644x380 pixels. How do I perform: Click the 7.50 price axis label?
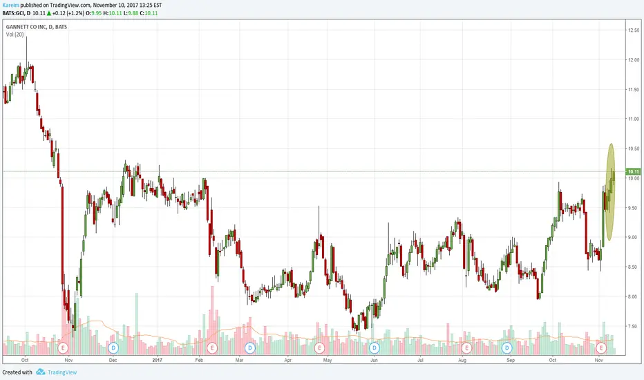[x=634, y=326]
